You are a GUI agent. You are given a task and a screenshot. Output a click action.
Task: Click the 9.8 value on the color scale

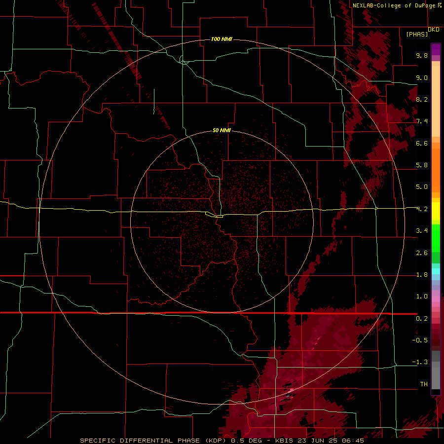[x=422, y=55]
